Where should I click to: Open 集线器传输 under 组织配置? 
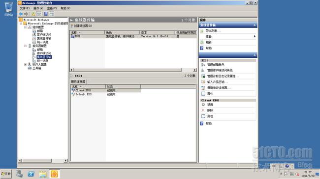(44, 38)
